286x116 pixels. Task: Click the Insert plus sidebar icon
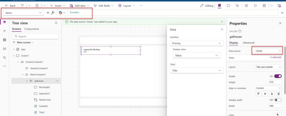point(4,31)
